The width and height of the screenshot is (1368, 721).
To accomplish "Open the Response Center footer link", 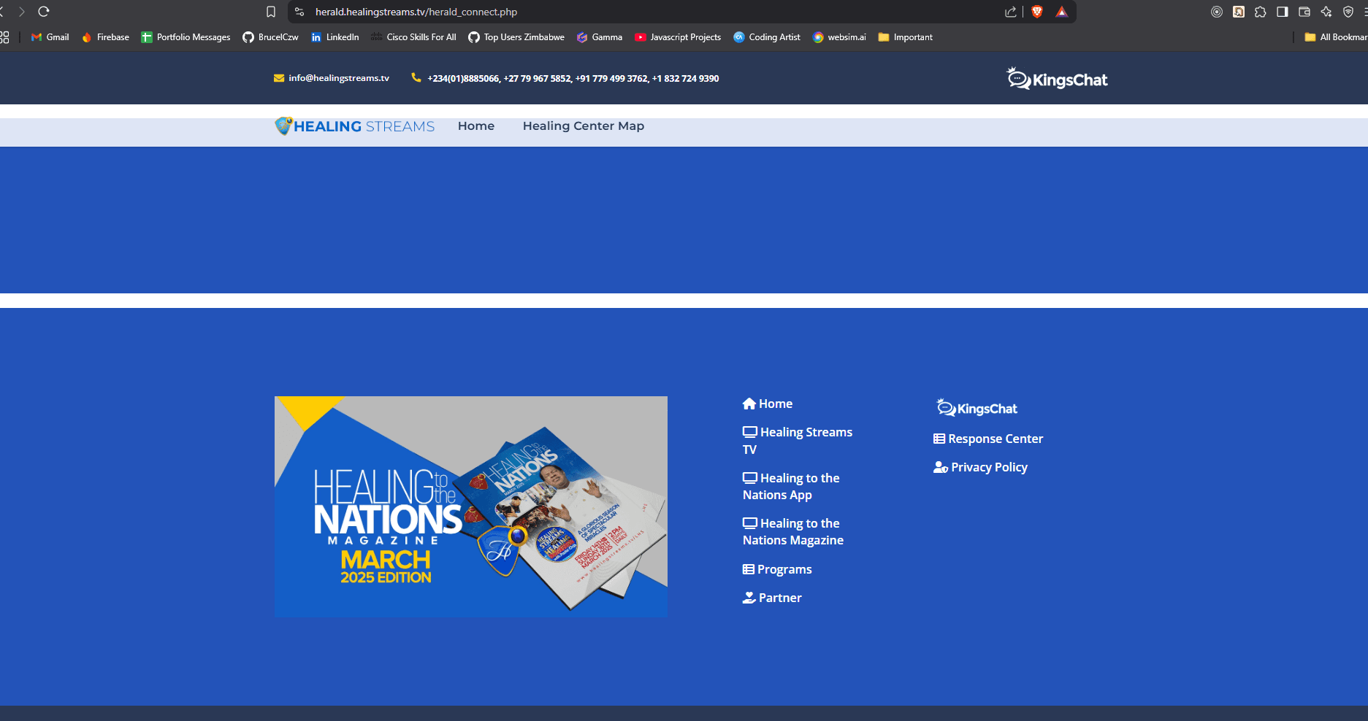I will [x=988, y=439].
